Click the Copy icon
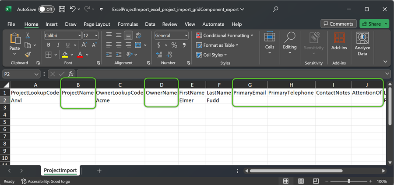394x185 pixels. click(28, 45)
